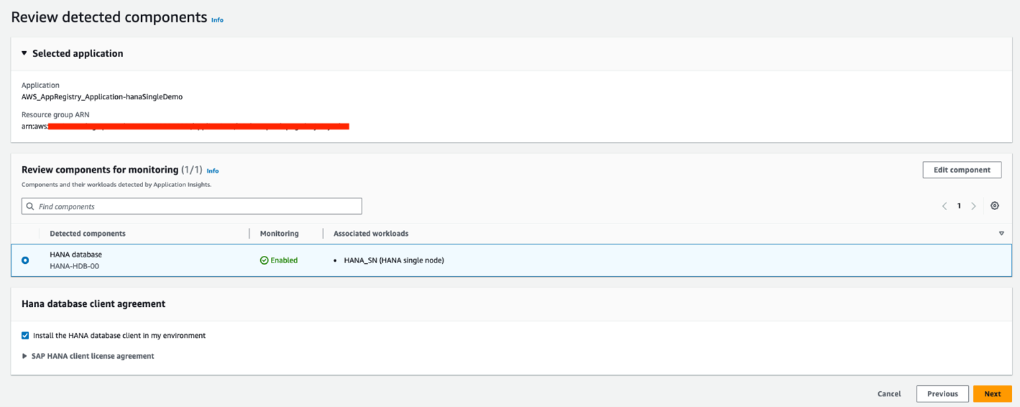This screenshot has height=407, width=1020.
Task: Focus the Find components search field
Action: coord(191,206)
